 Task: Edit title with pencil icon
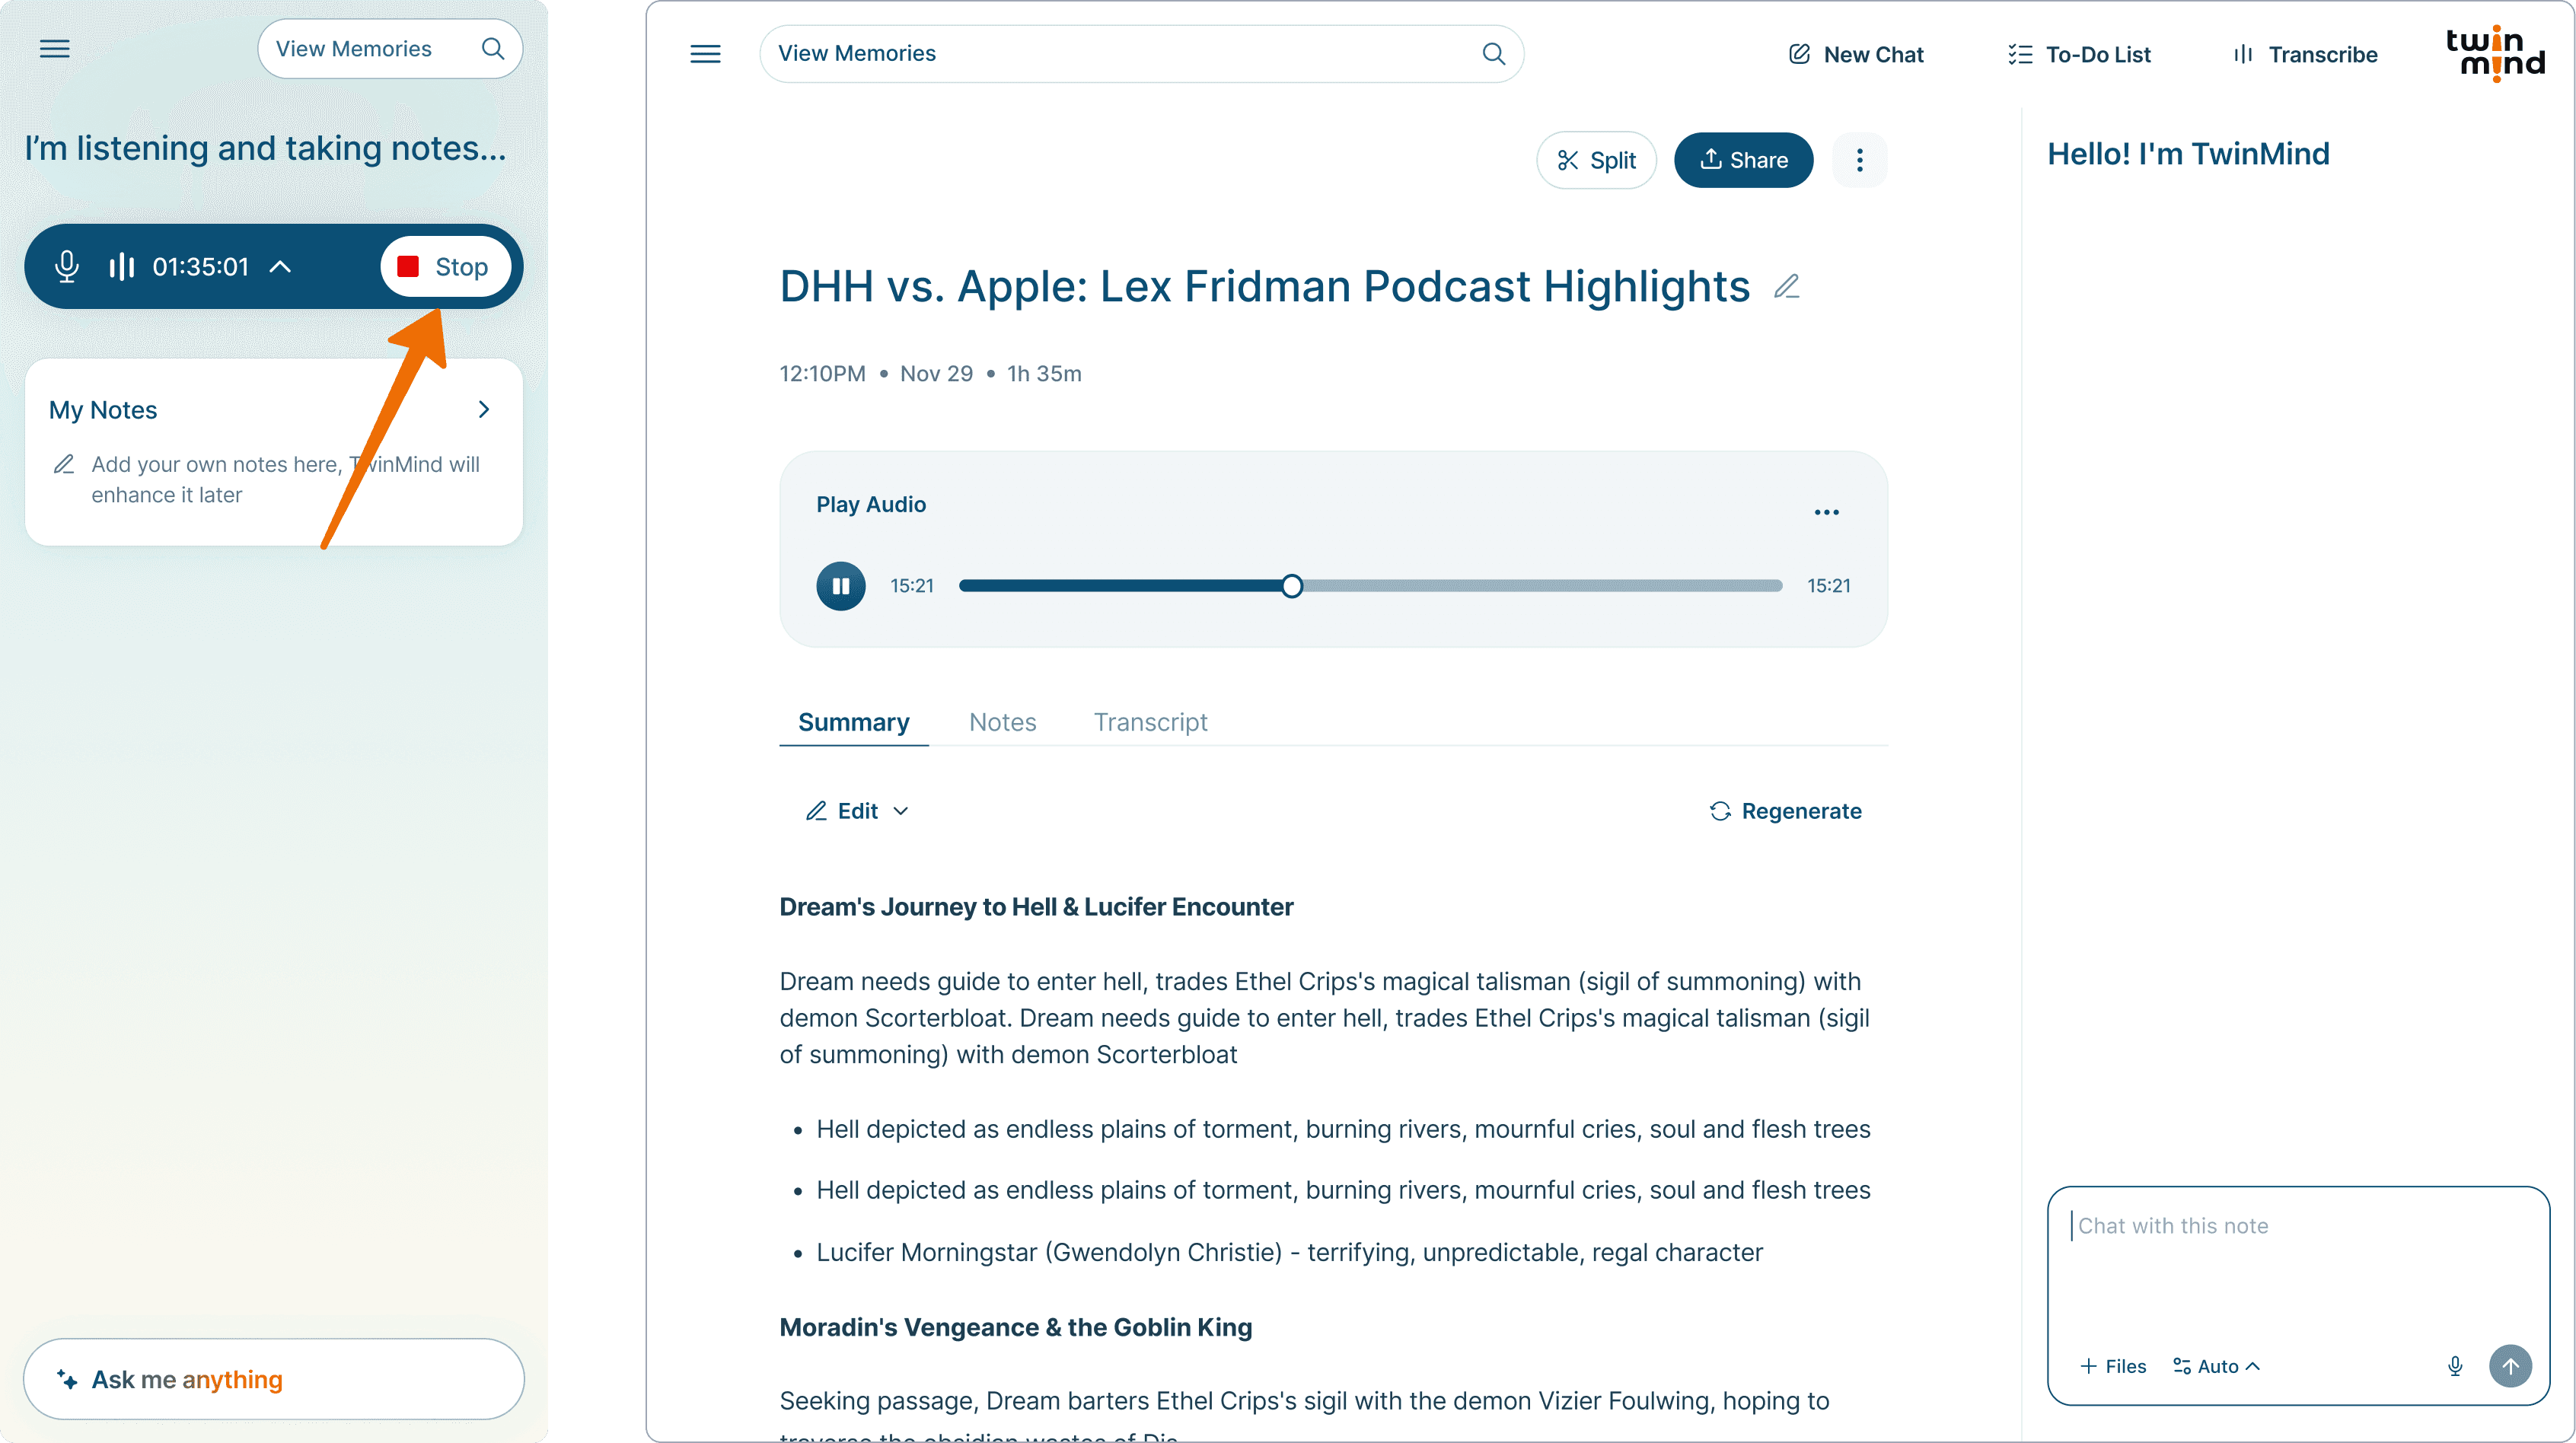click(x=1787, y=287)
